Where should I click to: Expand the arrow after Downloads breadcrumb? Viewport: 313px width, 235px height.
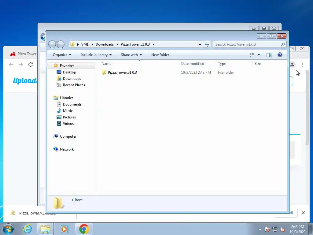pos(117,44)
